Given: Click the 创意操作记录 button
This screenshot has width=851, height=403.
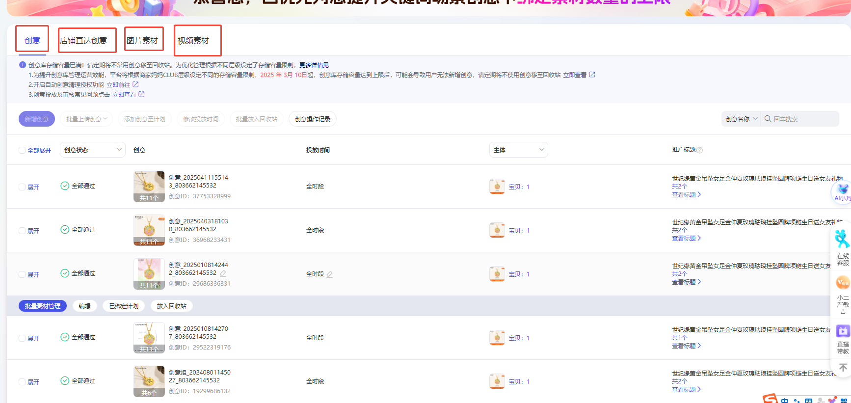Looking at the screenshot, I should [312, 119].
